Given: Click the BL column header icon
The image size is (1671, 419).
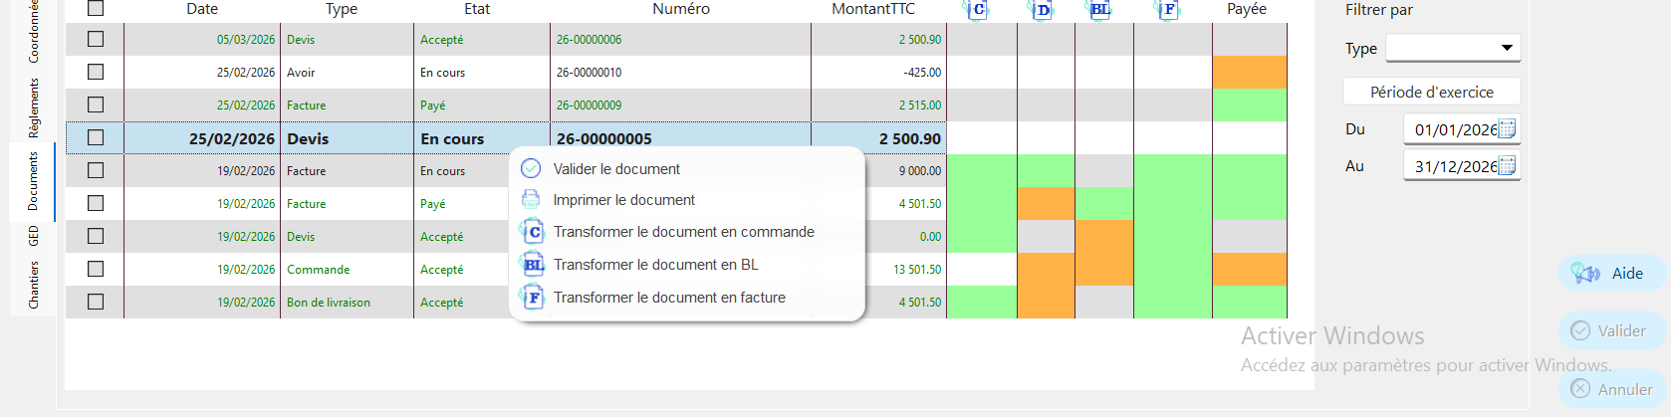Looking at the screenshot, I should [x=1098, y=9].
